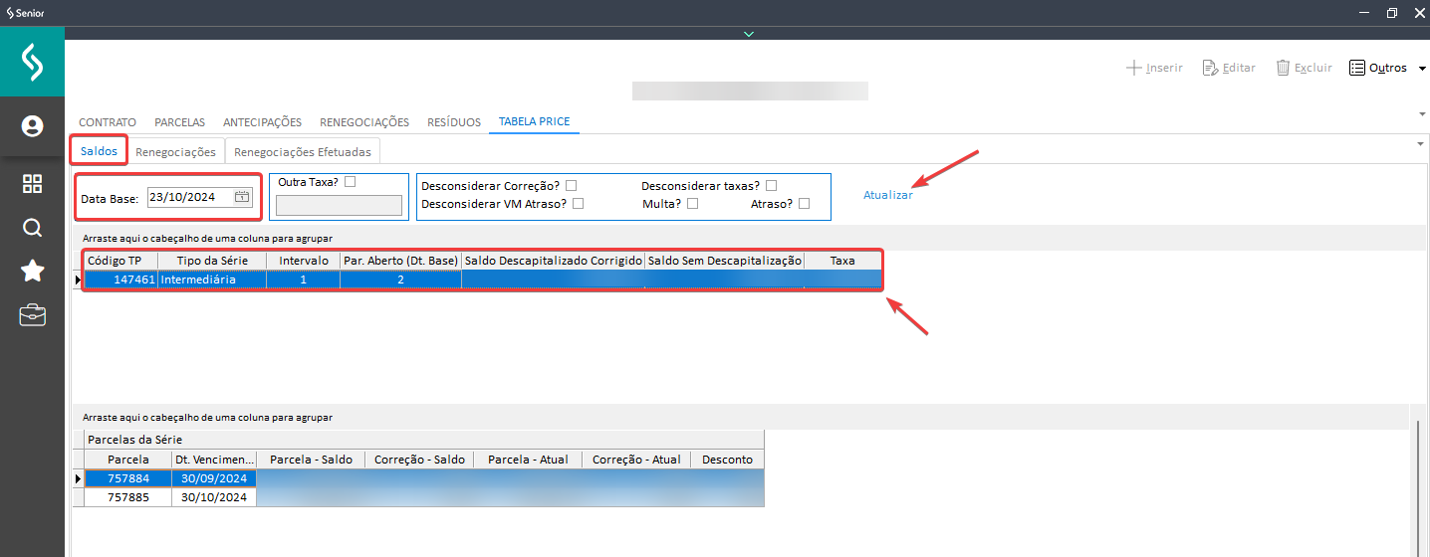Click the search magnifier icon in sidebar
The width and height of the screenshot is (1430, 557).
pos(32,228)
